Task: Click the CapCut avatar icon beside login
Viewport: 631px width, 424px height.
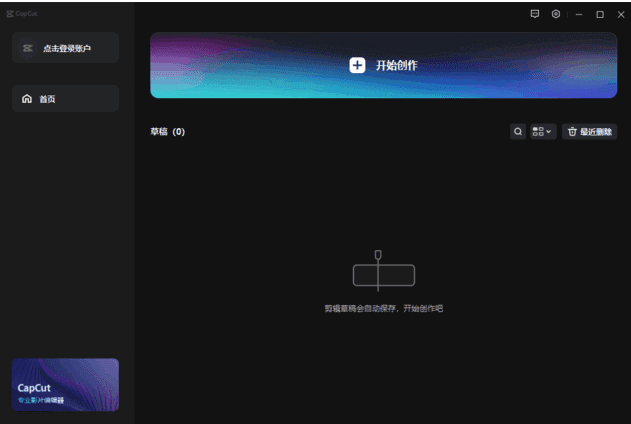Action: pos(27,48)
